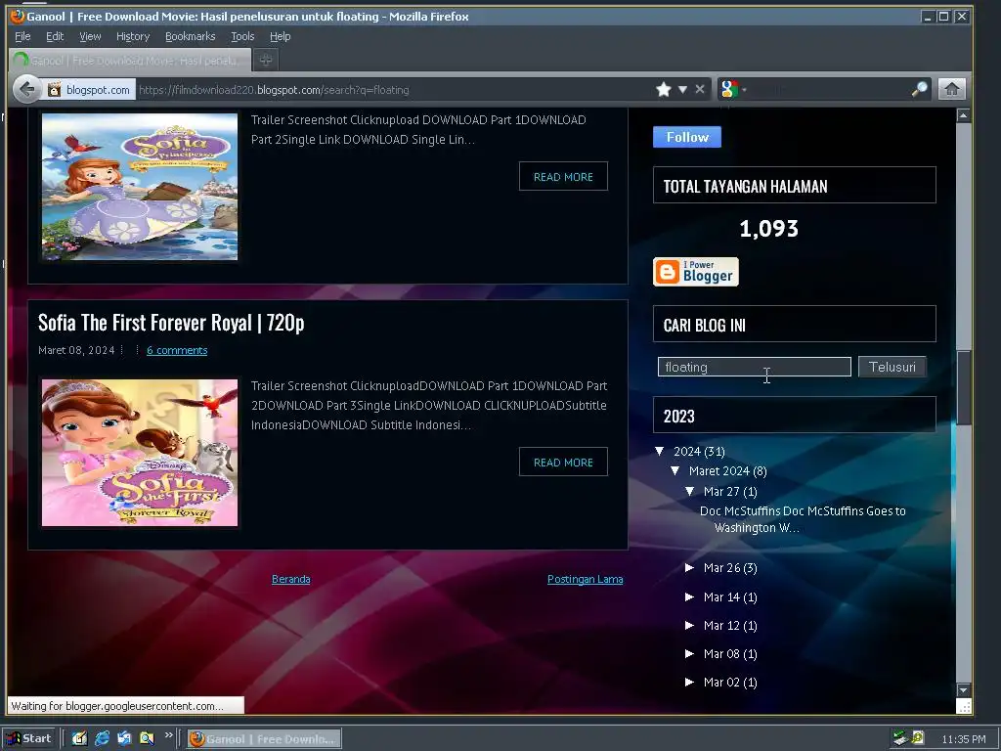Click the browser Back arrow button
Viewport: 1001px width, 751px height.
(x=27, y=89)
